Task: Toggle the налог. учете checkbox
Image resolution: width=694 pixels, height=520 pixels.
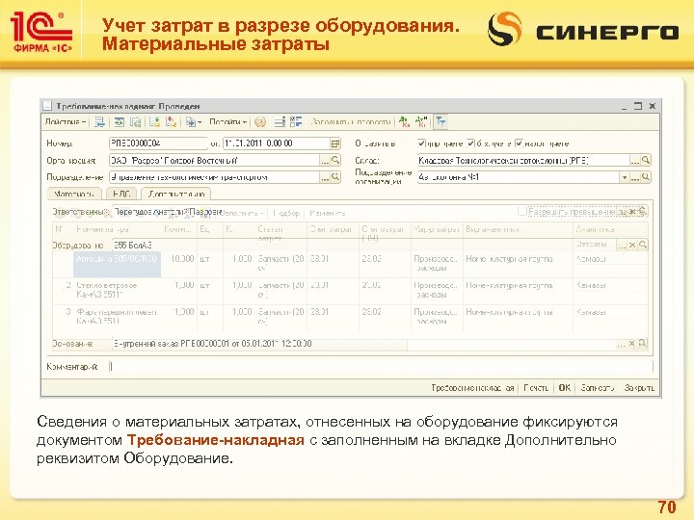Action: tap(520, 143)
